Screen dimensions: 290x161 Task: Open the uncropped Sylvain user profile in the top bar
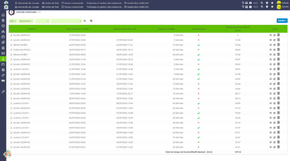(283, 7)
